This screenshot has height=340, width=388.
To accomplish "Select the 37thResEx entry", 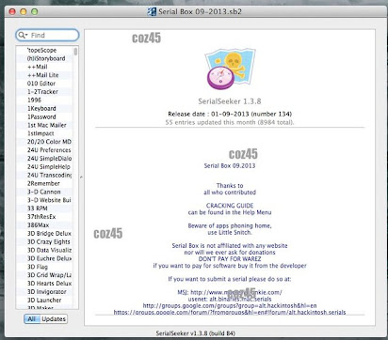I will coord(44,217).
